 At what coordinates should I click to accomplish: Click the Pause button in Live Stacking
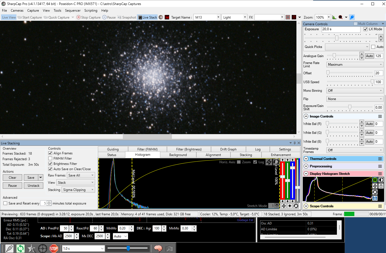(12, 185)
